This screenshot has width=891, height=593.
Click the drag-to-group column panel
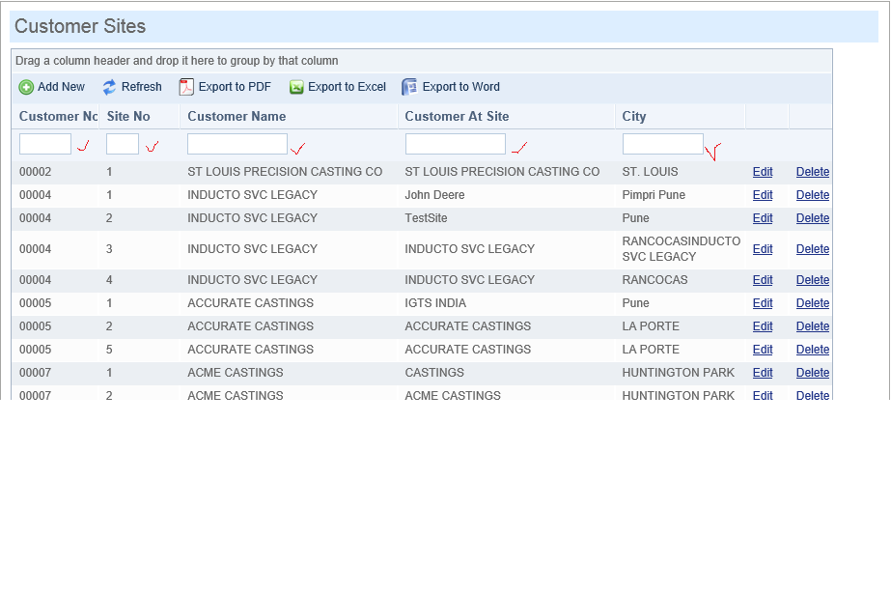click(x=422, y=61)
